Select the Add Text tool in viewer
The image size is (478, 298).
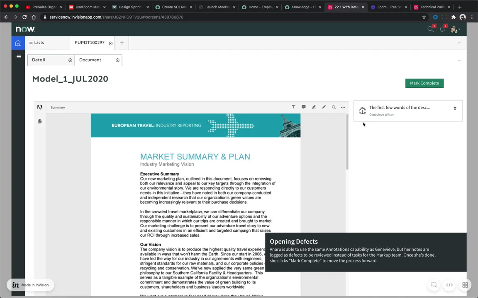(x=294, y=107)
